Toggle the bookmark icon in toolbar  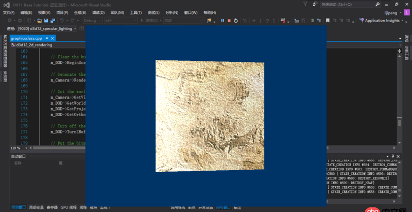tap(328, 21)
